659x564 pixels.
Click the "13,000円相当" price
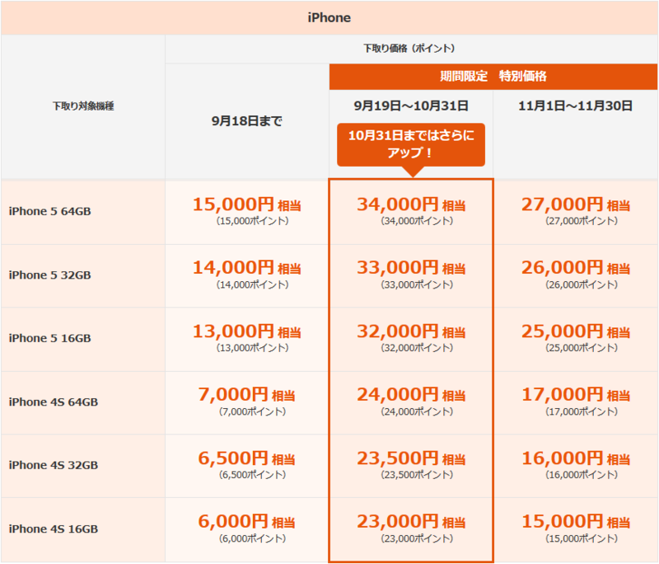tap(246, 331)
